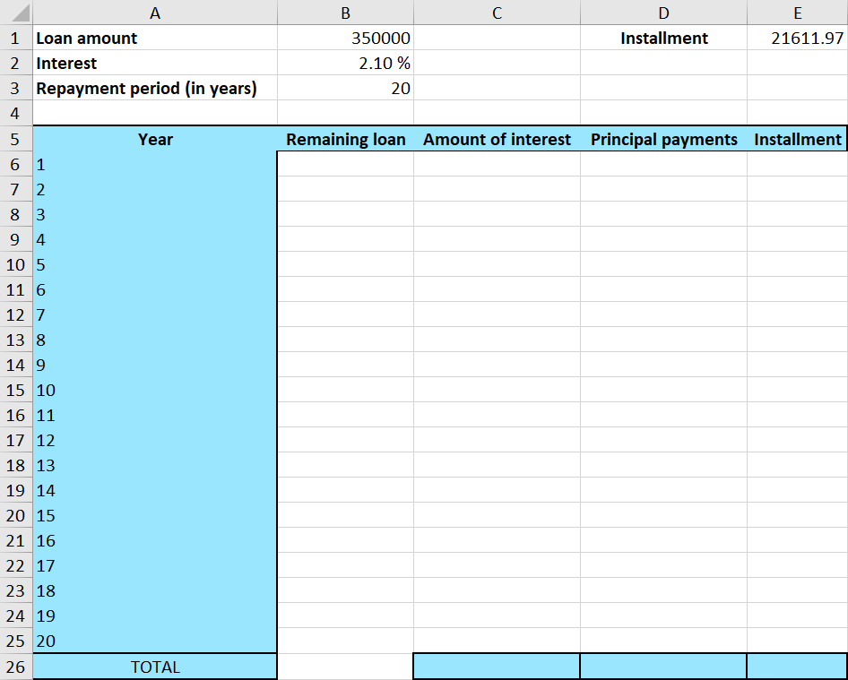Click the 'Amount of interest' header

point(497,139)
